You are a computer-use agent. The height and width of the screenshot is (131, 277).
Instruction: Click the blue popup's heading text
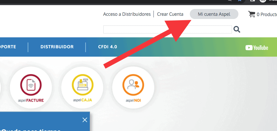coord(31,130)
